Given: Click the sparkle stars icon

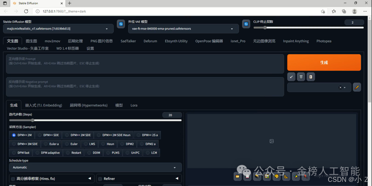Looking at the screenshot, I should click(296, 176).
